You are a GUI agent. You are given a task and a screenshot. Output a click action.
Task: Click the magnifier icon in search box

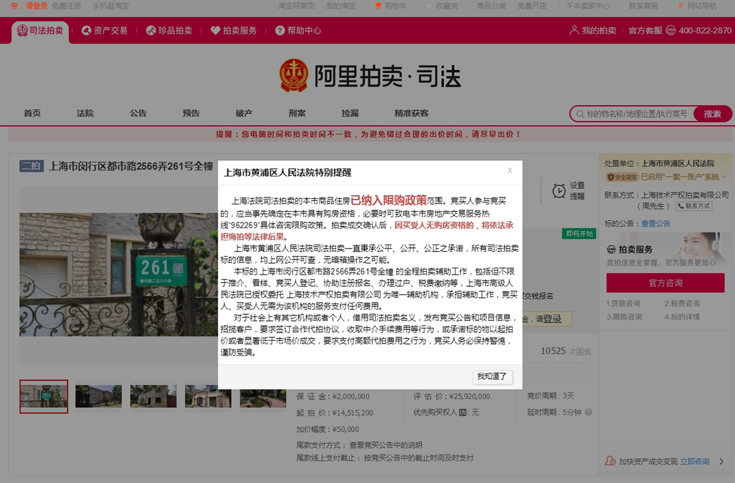tap(580, 114)
